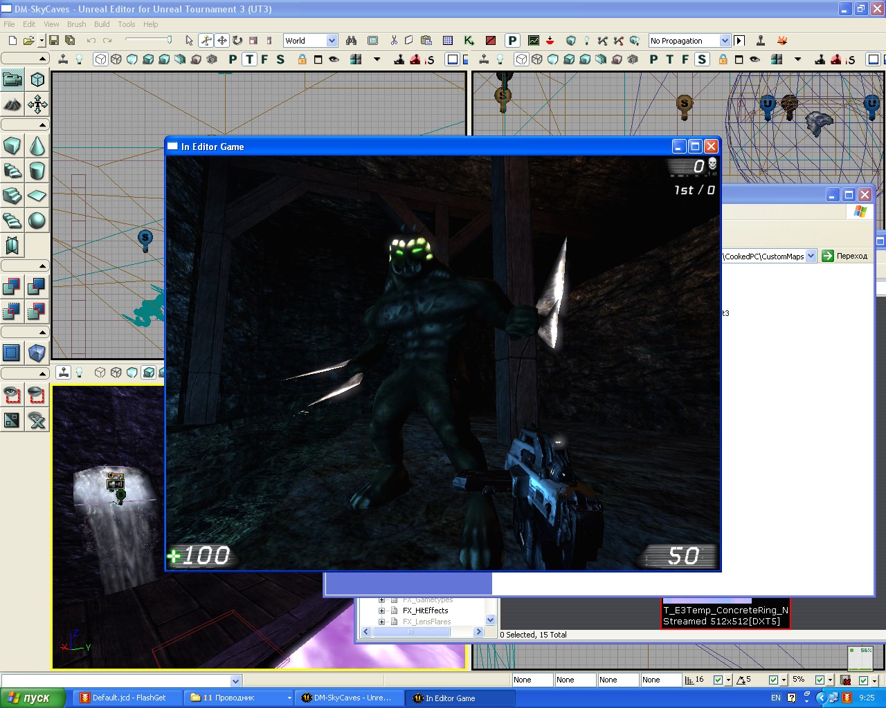Open the No Propagation dropdown
Viewport: 886px width, 708px height.
(x=725, y=41)
